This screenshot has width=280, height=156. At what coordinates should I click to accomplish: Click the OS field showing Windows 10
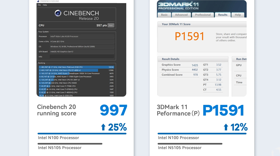click(x=82, y=47)
